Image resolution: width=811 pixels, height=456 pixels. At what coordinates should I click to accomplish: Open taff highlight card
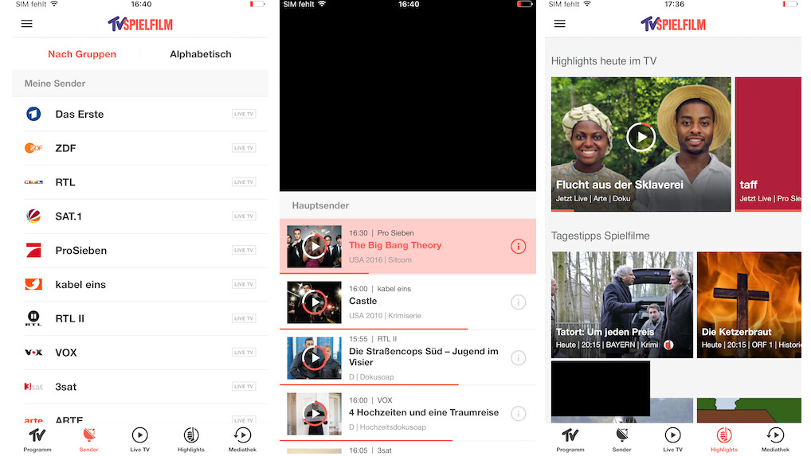[768, 144]
